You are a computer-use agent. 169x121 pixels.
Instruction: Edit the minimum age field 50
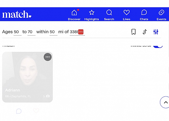tap(17, 32)
